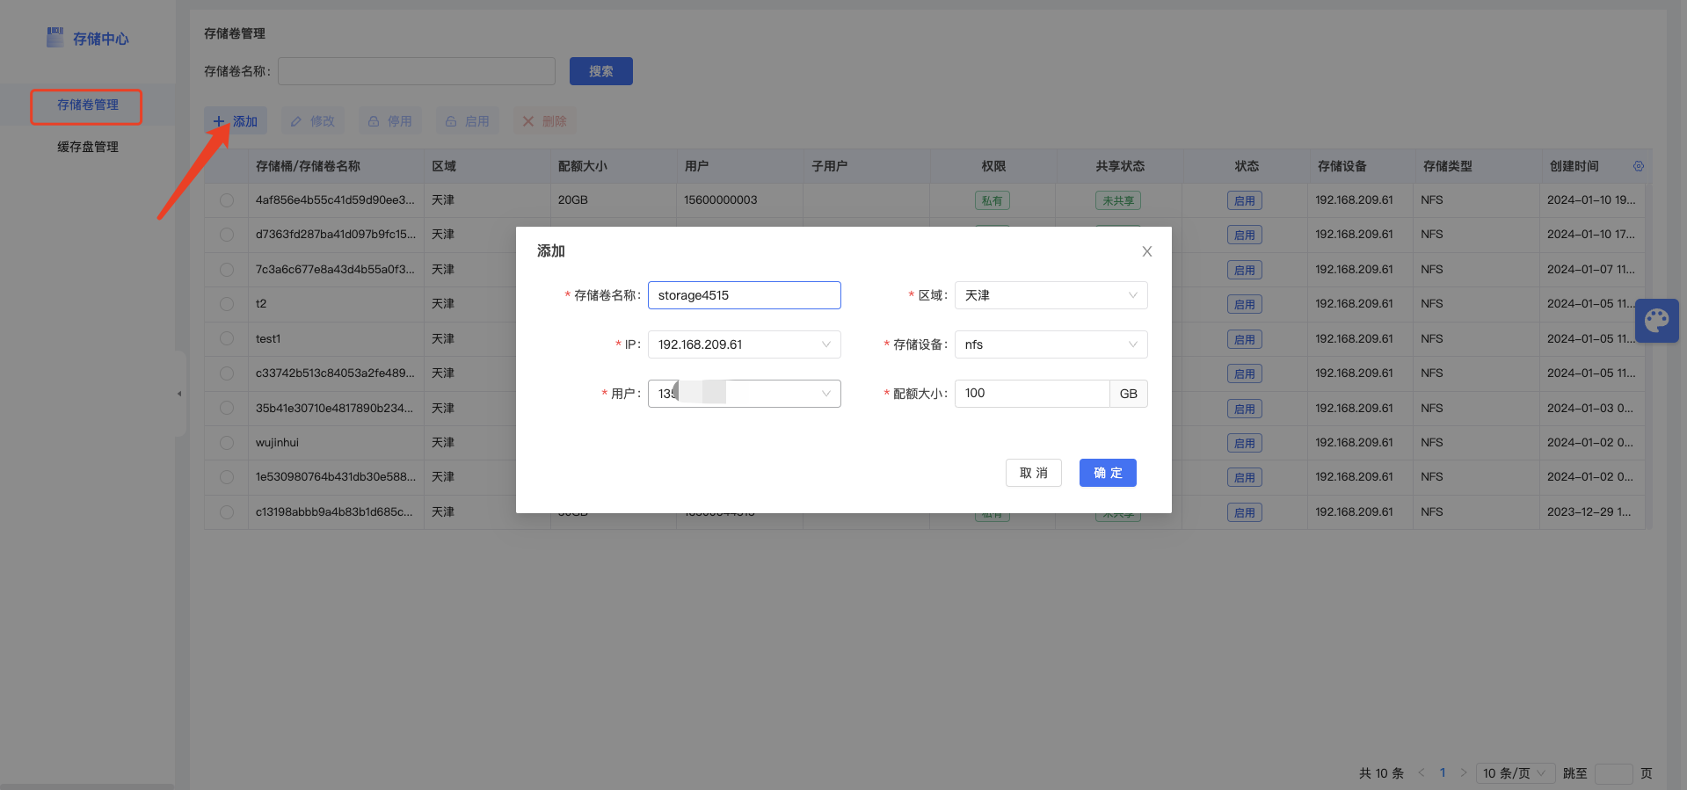Select the radio button for row 7c3a6c677e8a43d4b55a0f3
The width and height of the screenshot is (1687, 790).
tap(227, 270)
